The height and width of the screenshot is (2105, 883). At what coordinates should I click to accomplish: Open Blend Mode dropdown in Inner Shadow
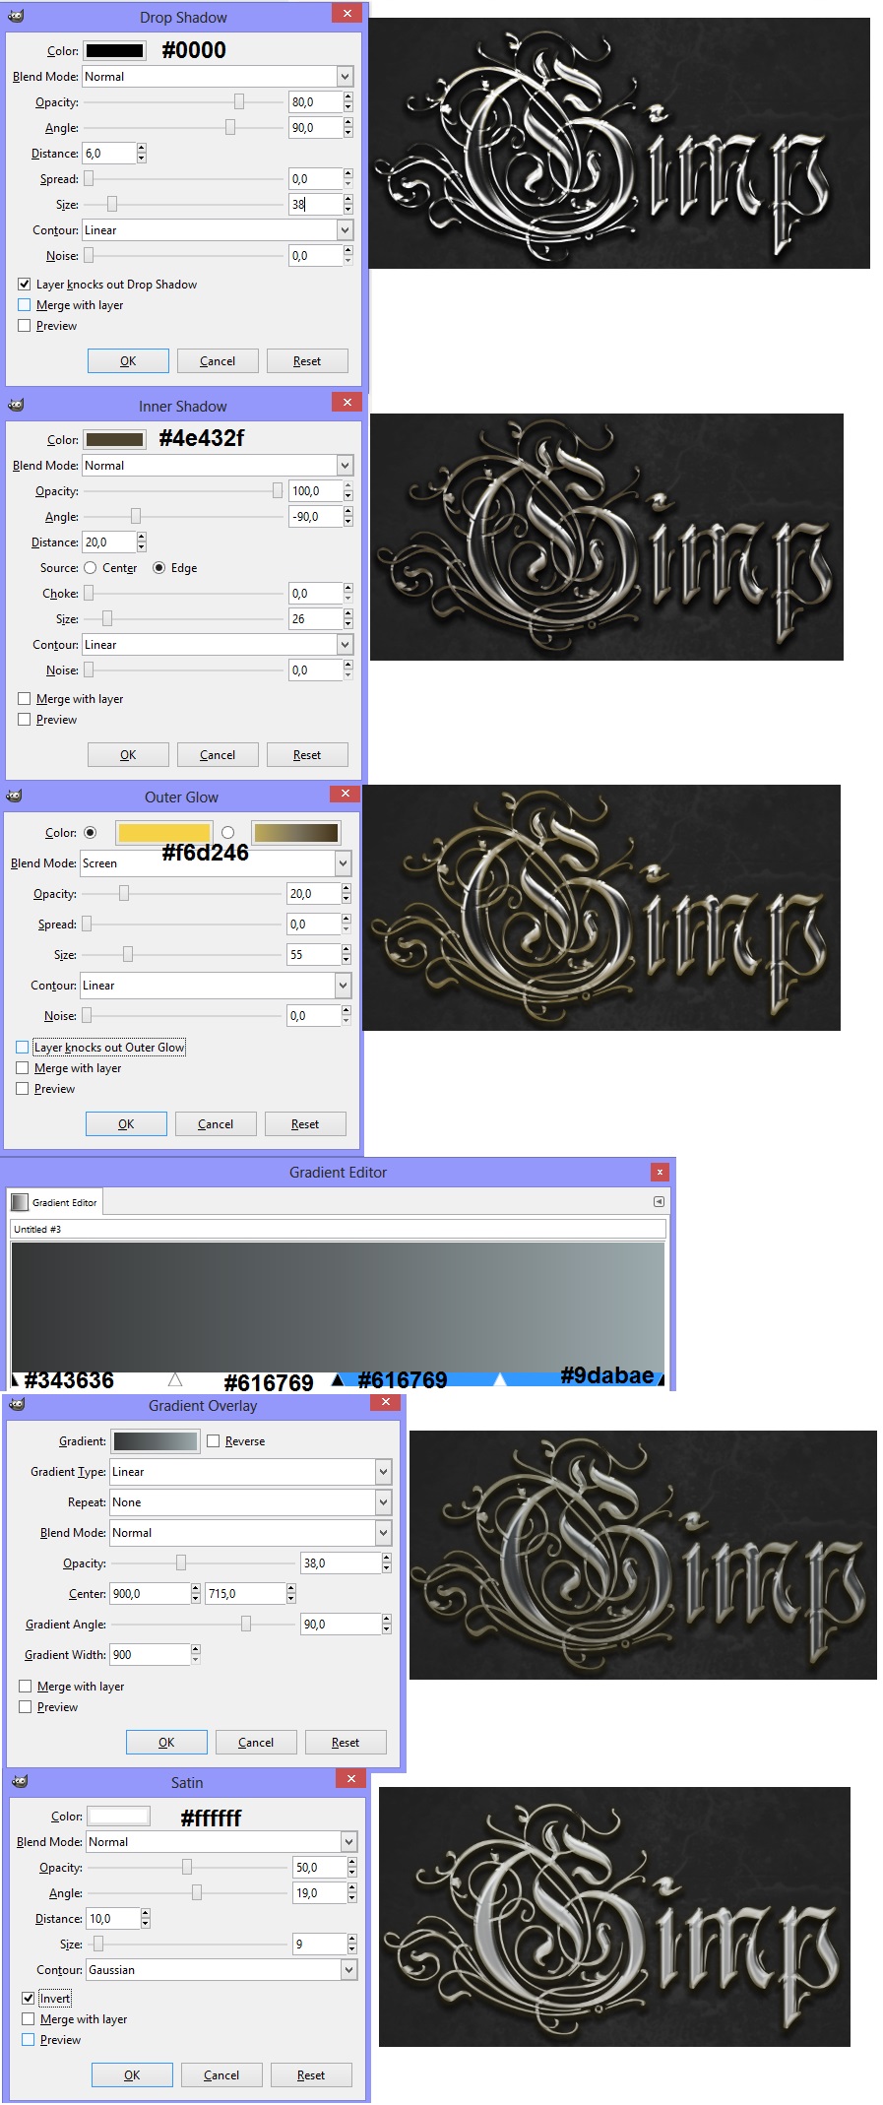(x=218, y=465)
